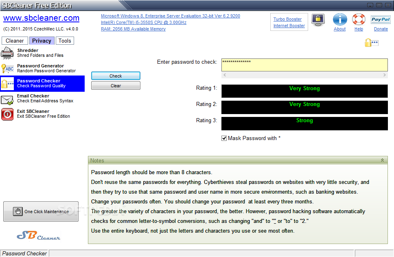
Task: Click the password input field
Action: click(304, 65)
